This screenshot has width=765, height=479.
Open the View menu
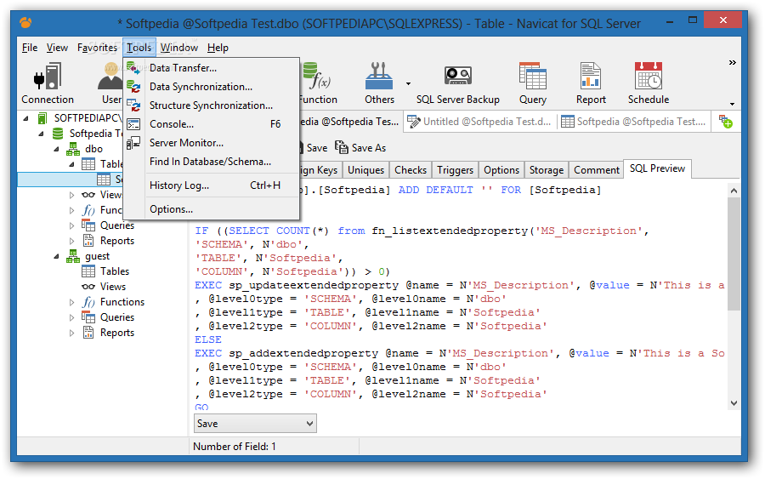coord(57,48)
